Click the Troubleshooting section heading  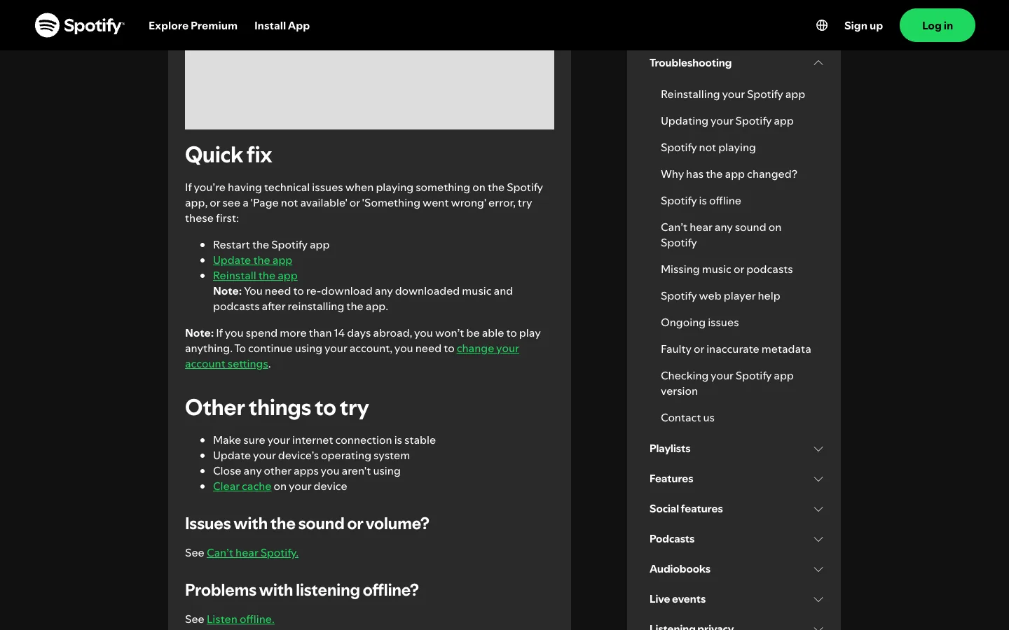coord(690,63)
